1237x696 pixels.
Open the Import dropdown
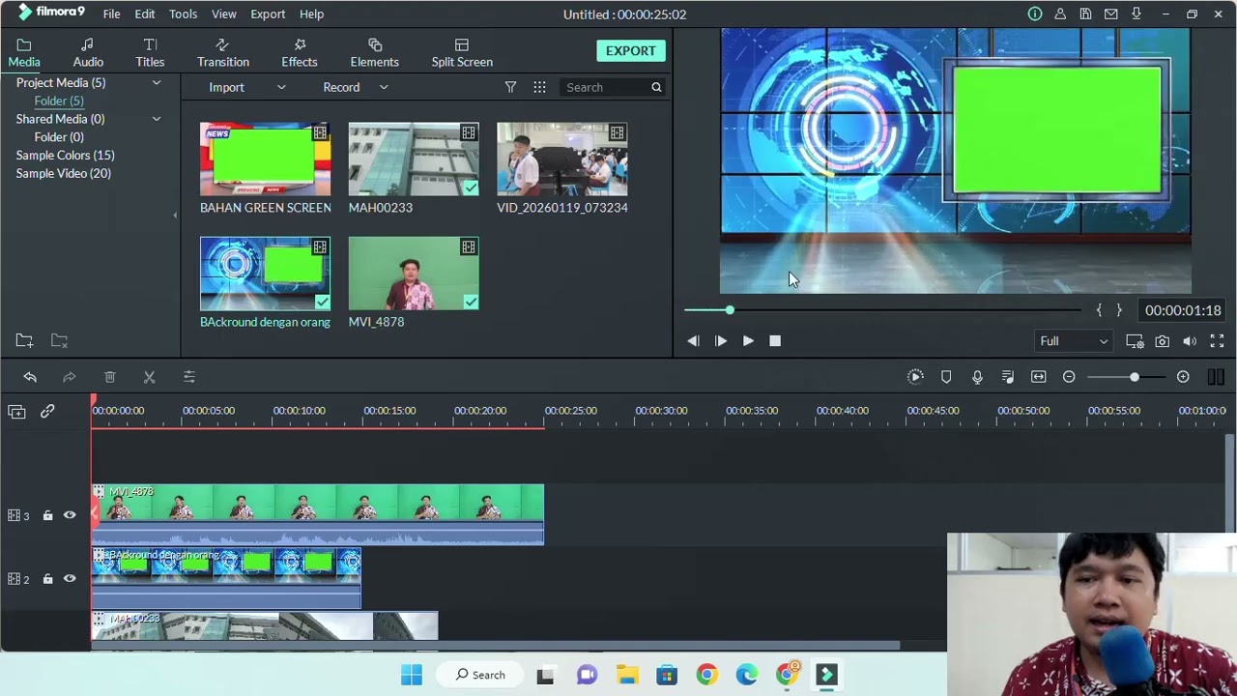pyautogui.click(x=247, y=87)
